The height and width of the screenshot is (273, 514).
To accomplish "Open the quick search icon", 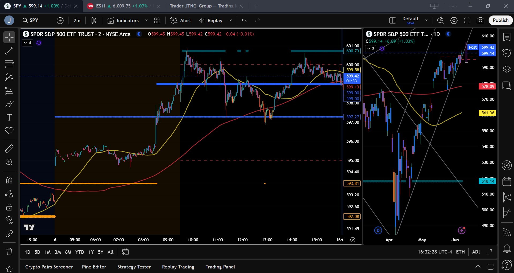I will click(x=440, y=20).
